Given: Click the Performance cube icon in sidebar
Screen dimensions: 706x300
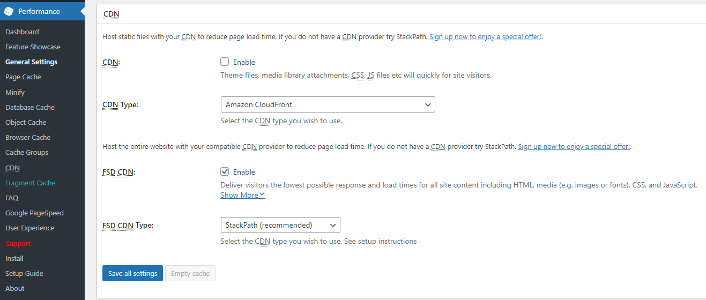Looking at the screenshot, I should tap(9, 11).
